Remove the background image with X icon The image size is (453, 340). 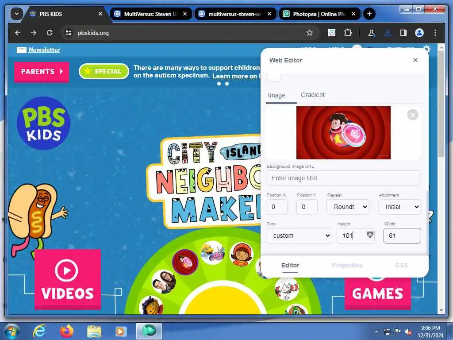[413, 115]
